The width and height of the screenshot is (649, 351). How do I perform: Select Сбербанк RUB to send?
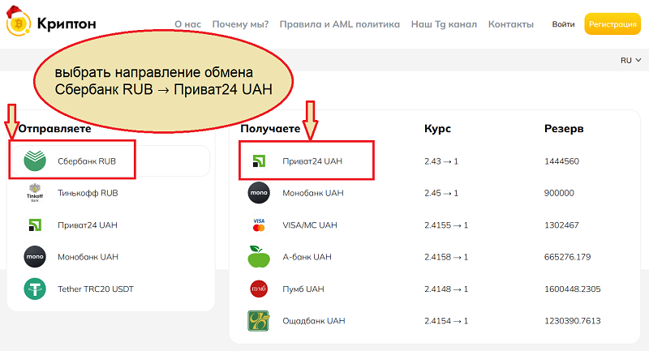(x=110, y=161)
